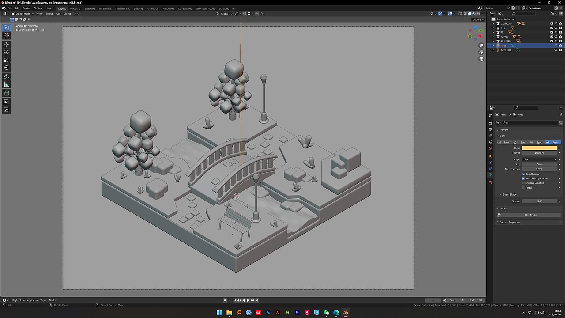Open the Output properties tab
The image size is (565, 318).
(490, 130)
